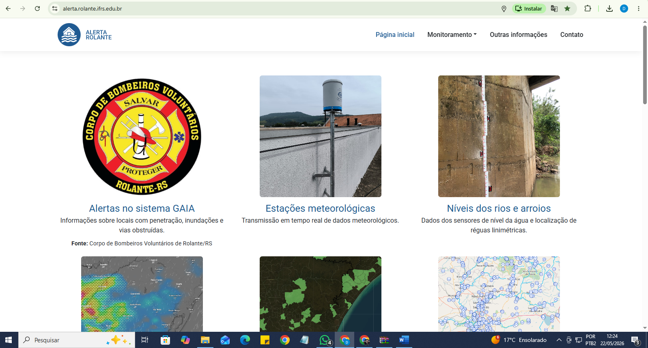Install the site app via Instalar button
This screenshot has width=648, height=348.
click(x=529, y=9)
